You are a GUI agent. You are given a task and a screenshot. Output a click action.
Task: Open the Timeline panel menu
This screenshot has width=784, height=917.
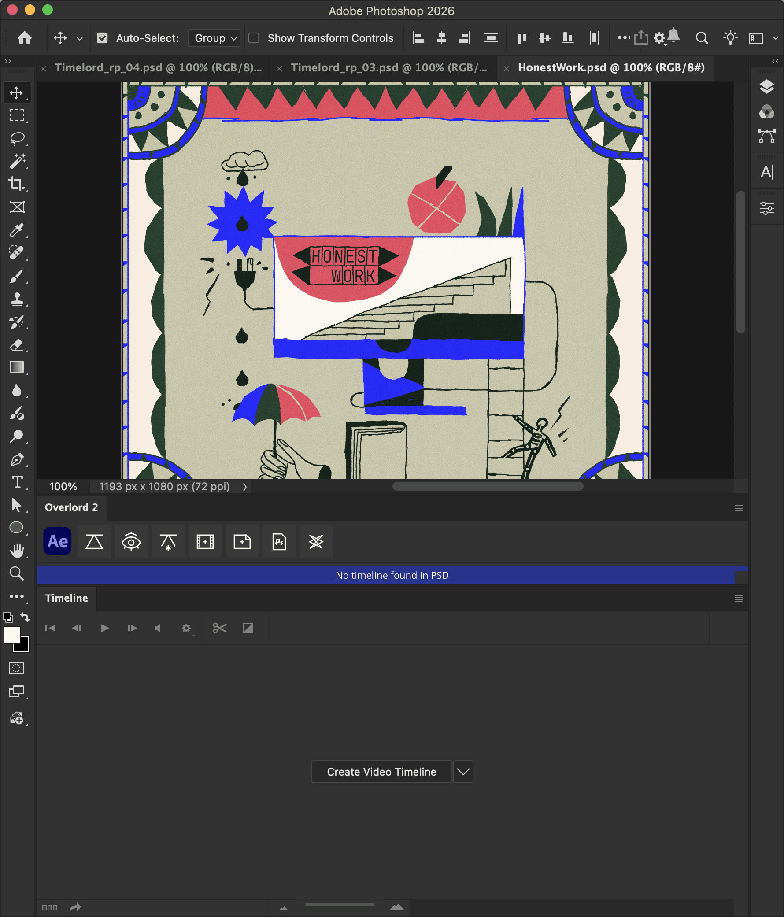738,599
